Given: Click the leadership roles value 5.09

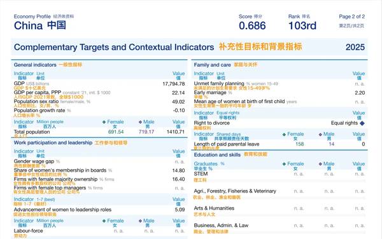Looking at the screenshot, I should (x=180, y=210).
